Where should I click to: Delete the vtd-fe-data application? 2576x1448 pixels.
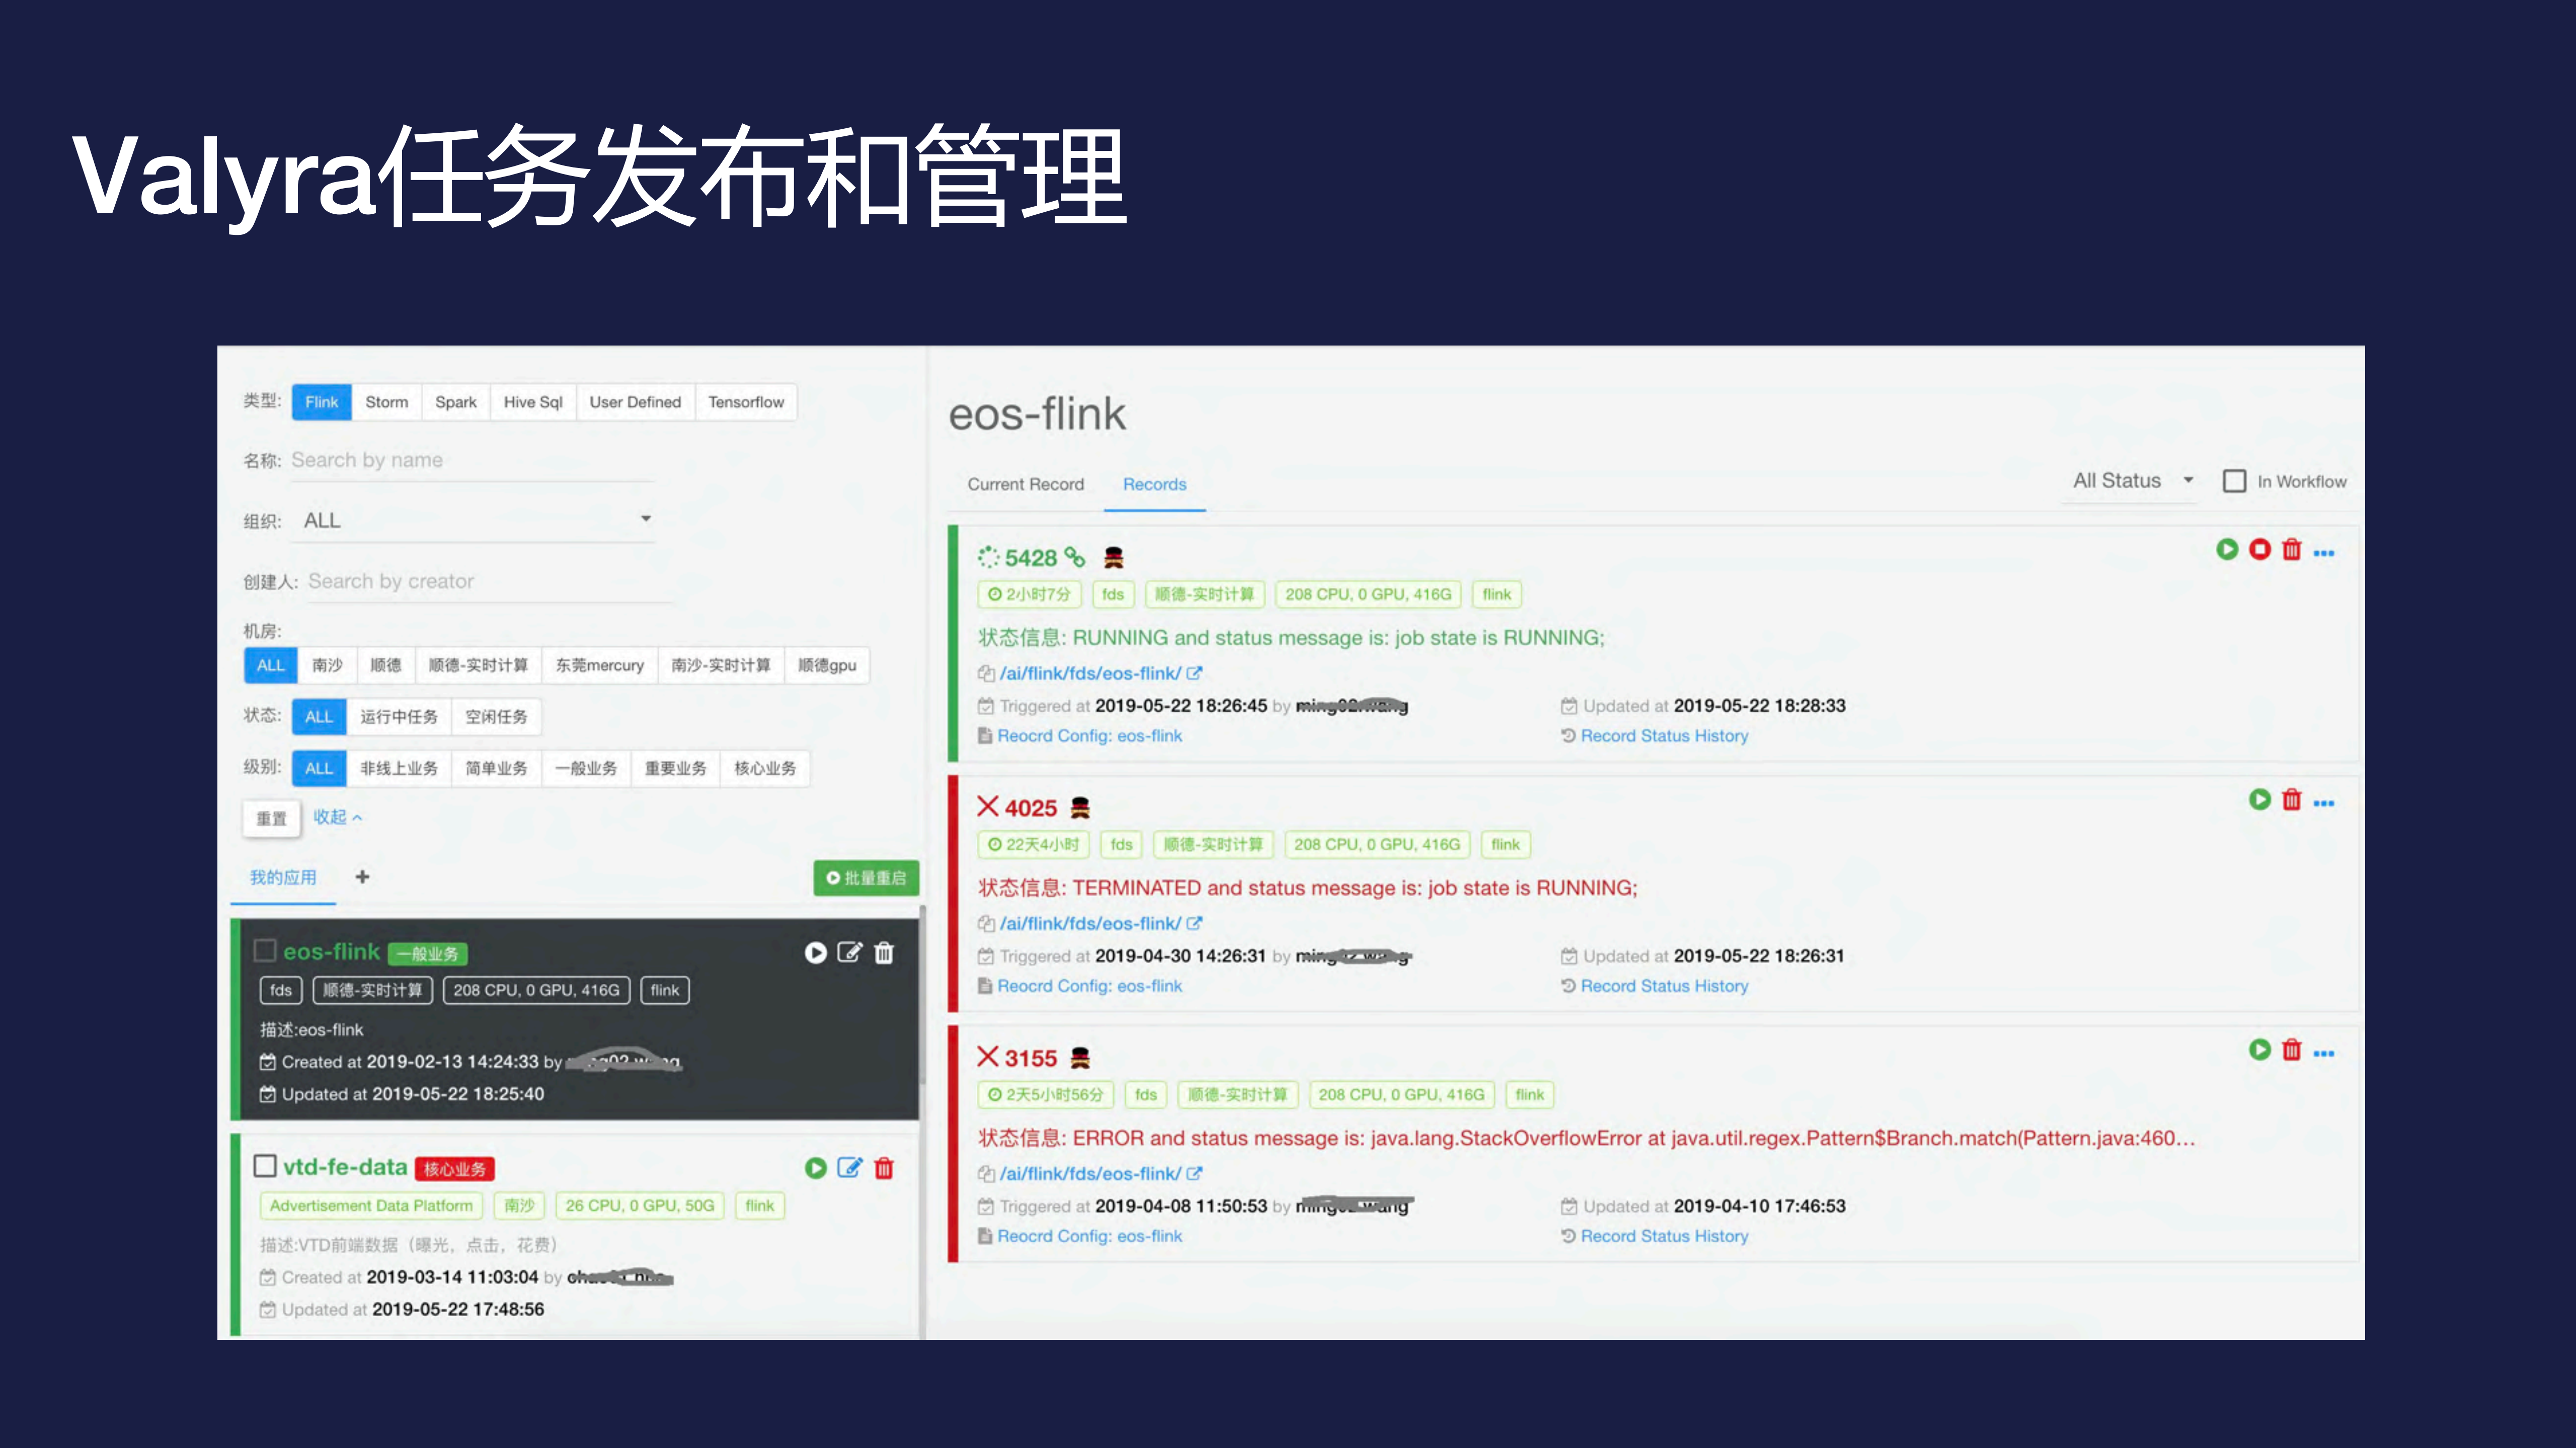884,1168
